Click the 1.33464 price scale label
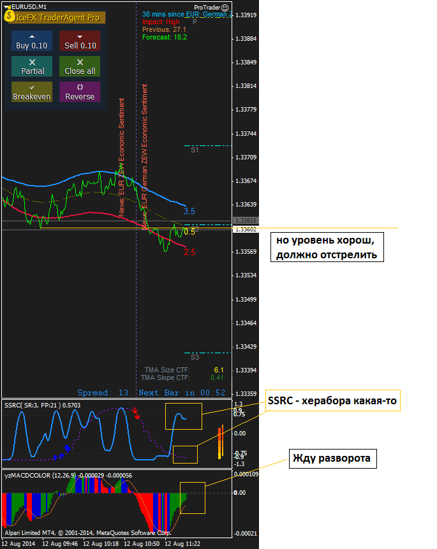 tap(246, 323)
